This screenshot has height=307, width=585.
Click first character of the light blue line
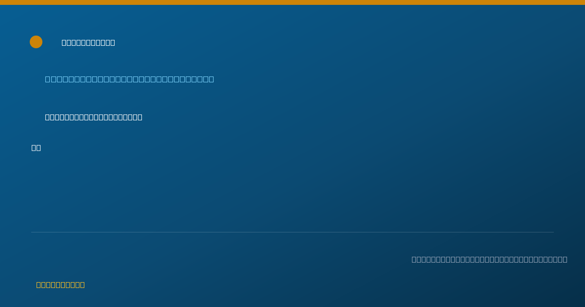tap(48, 79)
